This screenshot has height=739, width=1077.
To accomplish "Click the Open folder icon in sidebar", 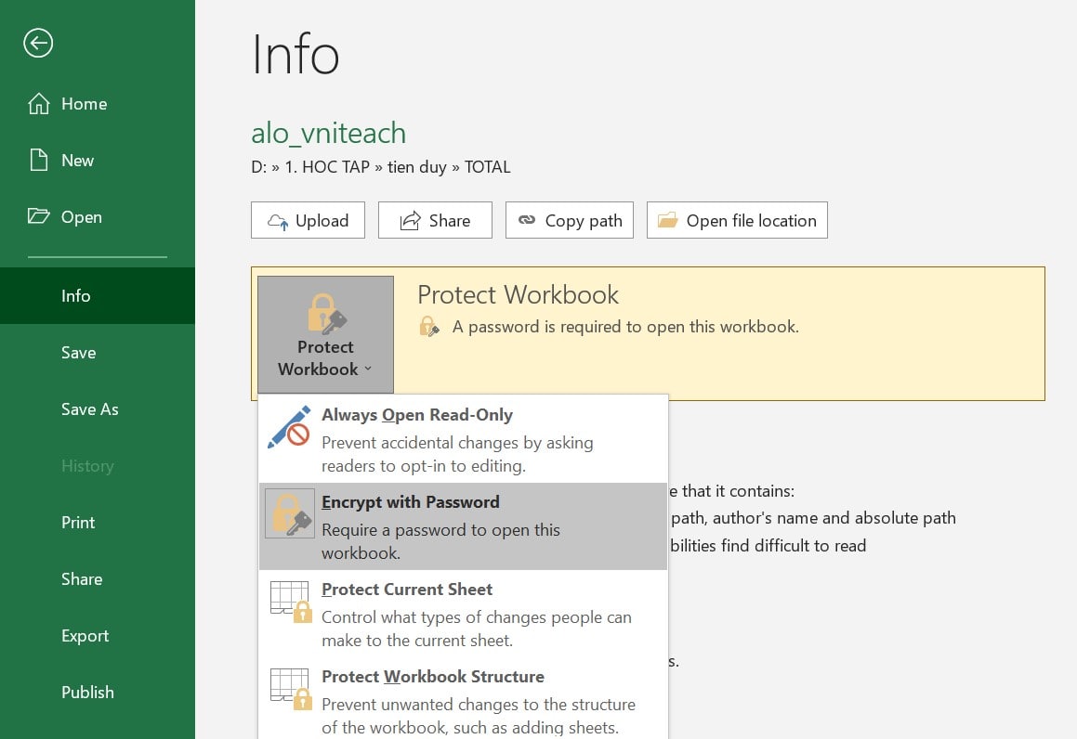I will pos(38,216).
